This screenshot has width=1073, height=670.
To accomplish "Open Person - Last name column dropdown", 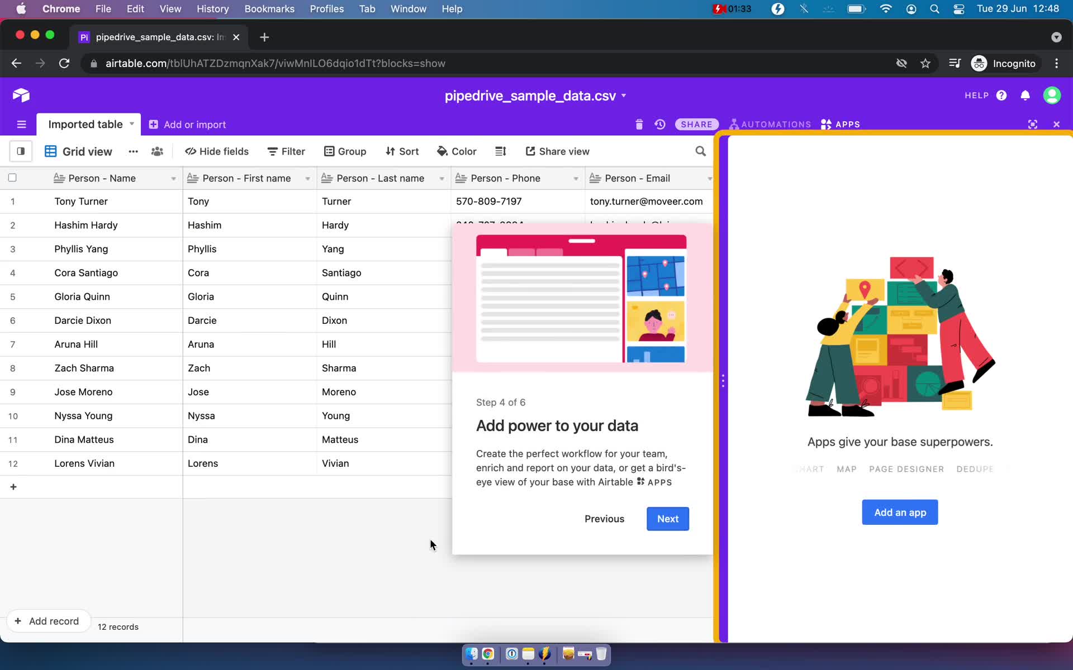I will [x=441, y=179].
